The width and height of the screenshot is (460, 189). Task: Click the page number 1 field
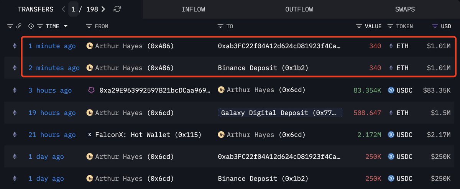click(73, 9)
